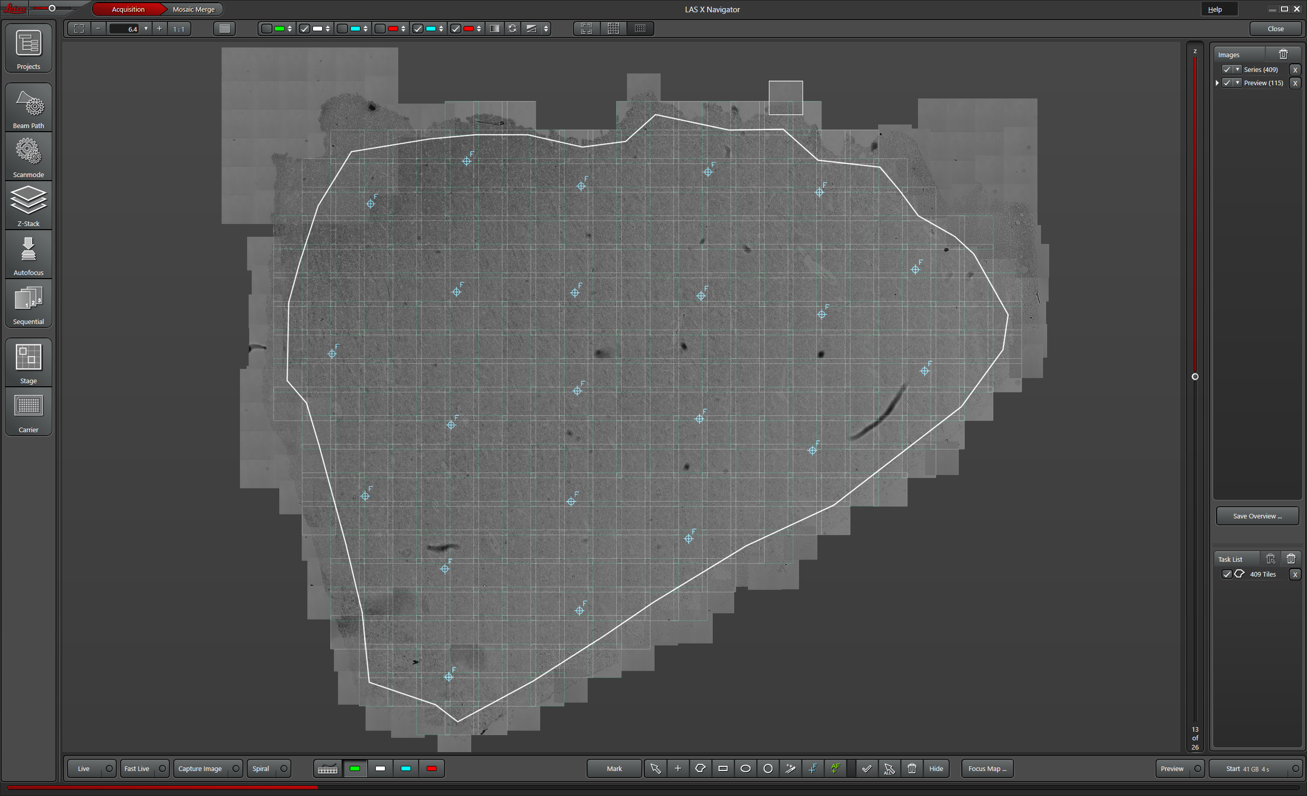Enable the first green channel checkbox
Screen dimensions: 1307x796
(267, 29)
